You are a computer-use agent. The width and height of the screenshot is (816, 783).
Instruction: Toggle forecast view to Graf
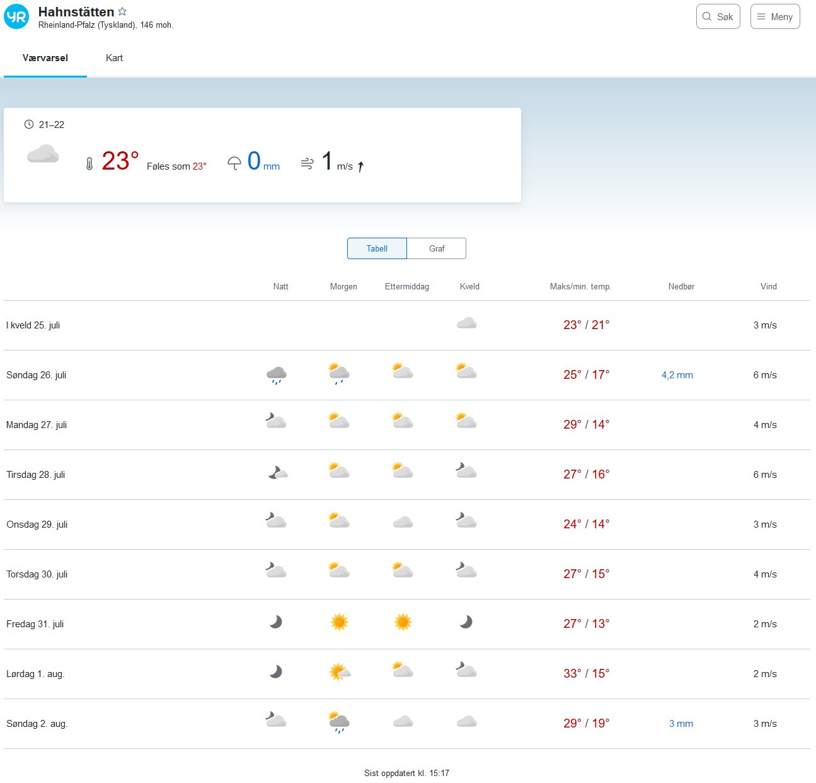(x=436, y=248)
